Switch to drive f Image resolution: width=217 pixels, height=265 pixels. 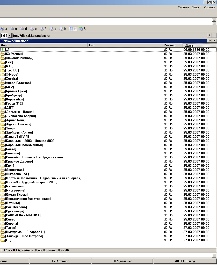(43, 29)
